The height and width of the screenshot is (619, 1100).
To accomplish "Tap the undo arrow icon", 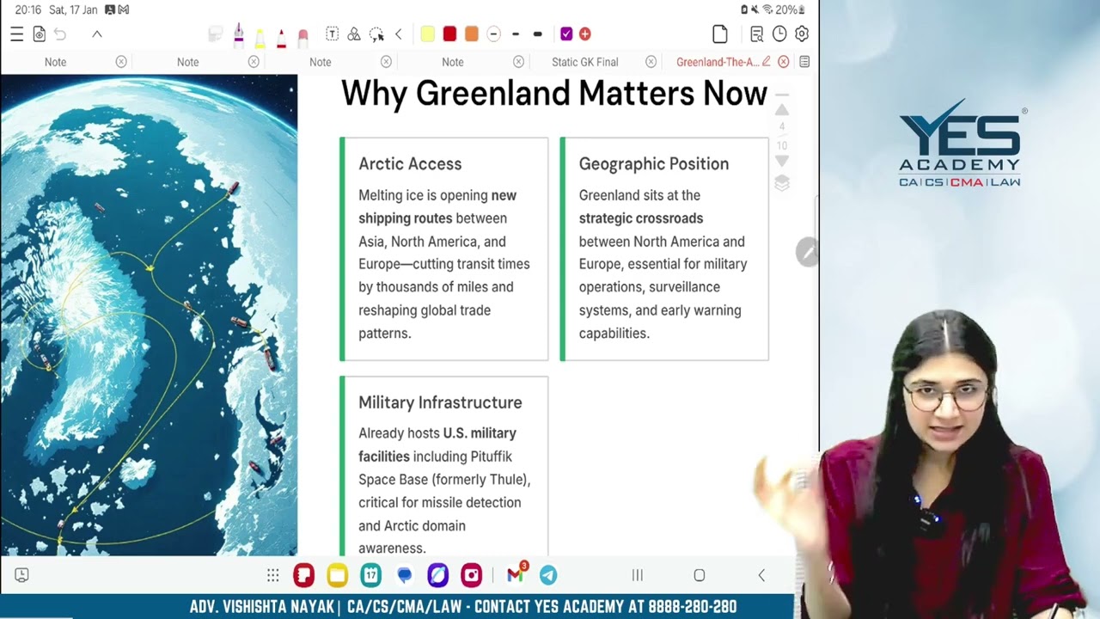I will tap(60, 34).
